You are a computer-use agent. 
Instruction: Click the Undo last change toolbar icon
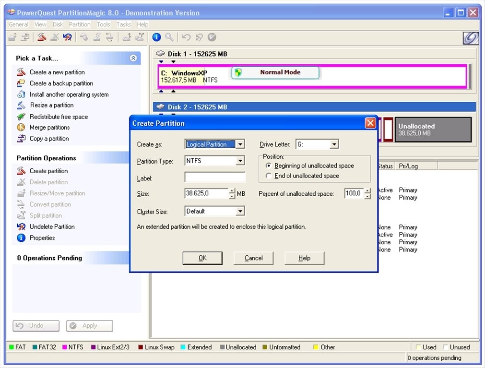pos(186,37)
